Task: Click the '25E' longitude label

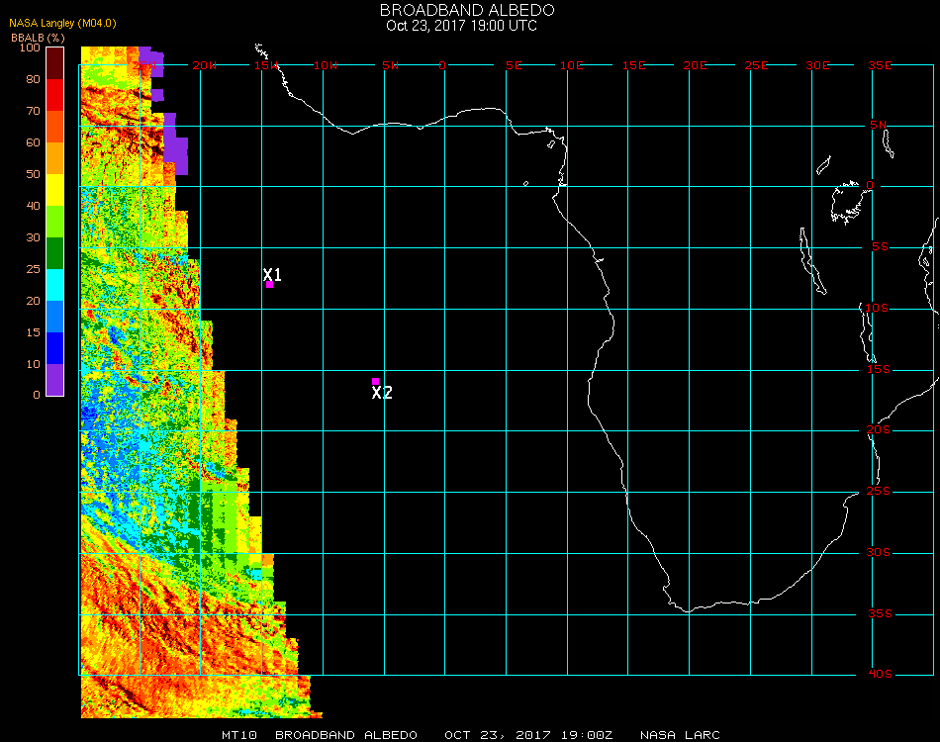Action: [x=756, y=65]
